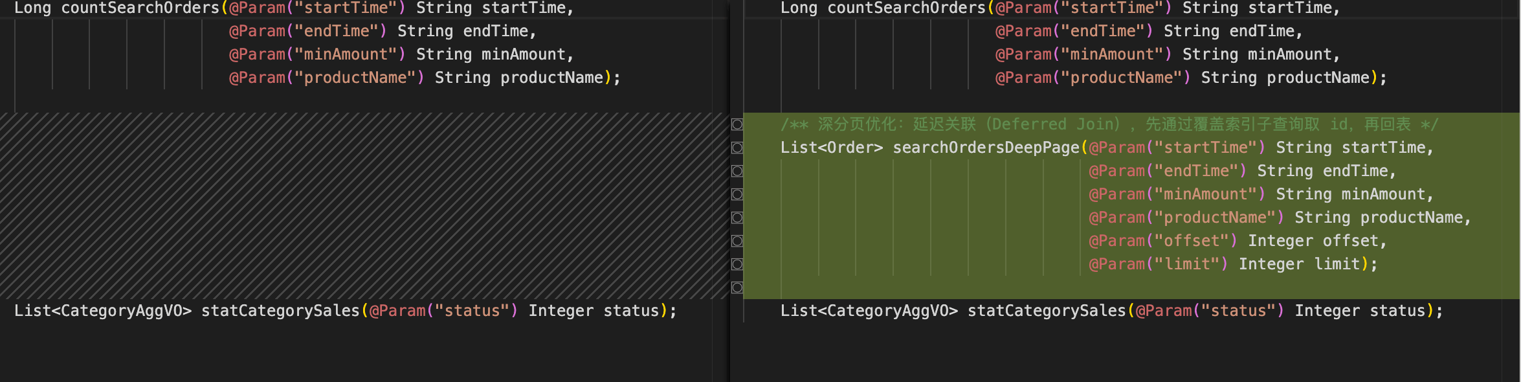The height and width of the screenshot is (382, 1521).
Task: Click the hatched empty placeholder in left pane
Action: click(362, 206)
